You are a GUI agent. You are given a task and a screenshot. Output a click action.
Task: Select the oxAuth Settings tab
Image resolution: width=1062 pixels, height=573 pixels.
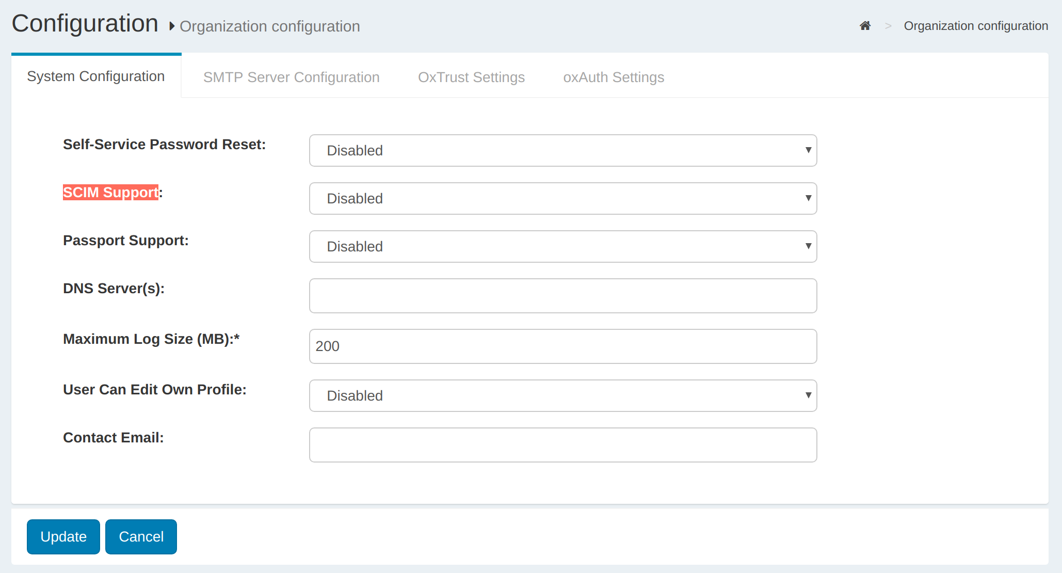coord(614,77)
